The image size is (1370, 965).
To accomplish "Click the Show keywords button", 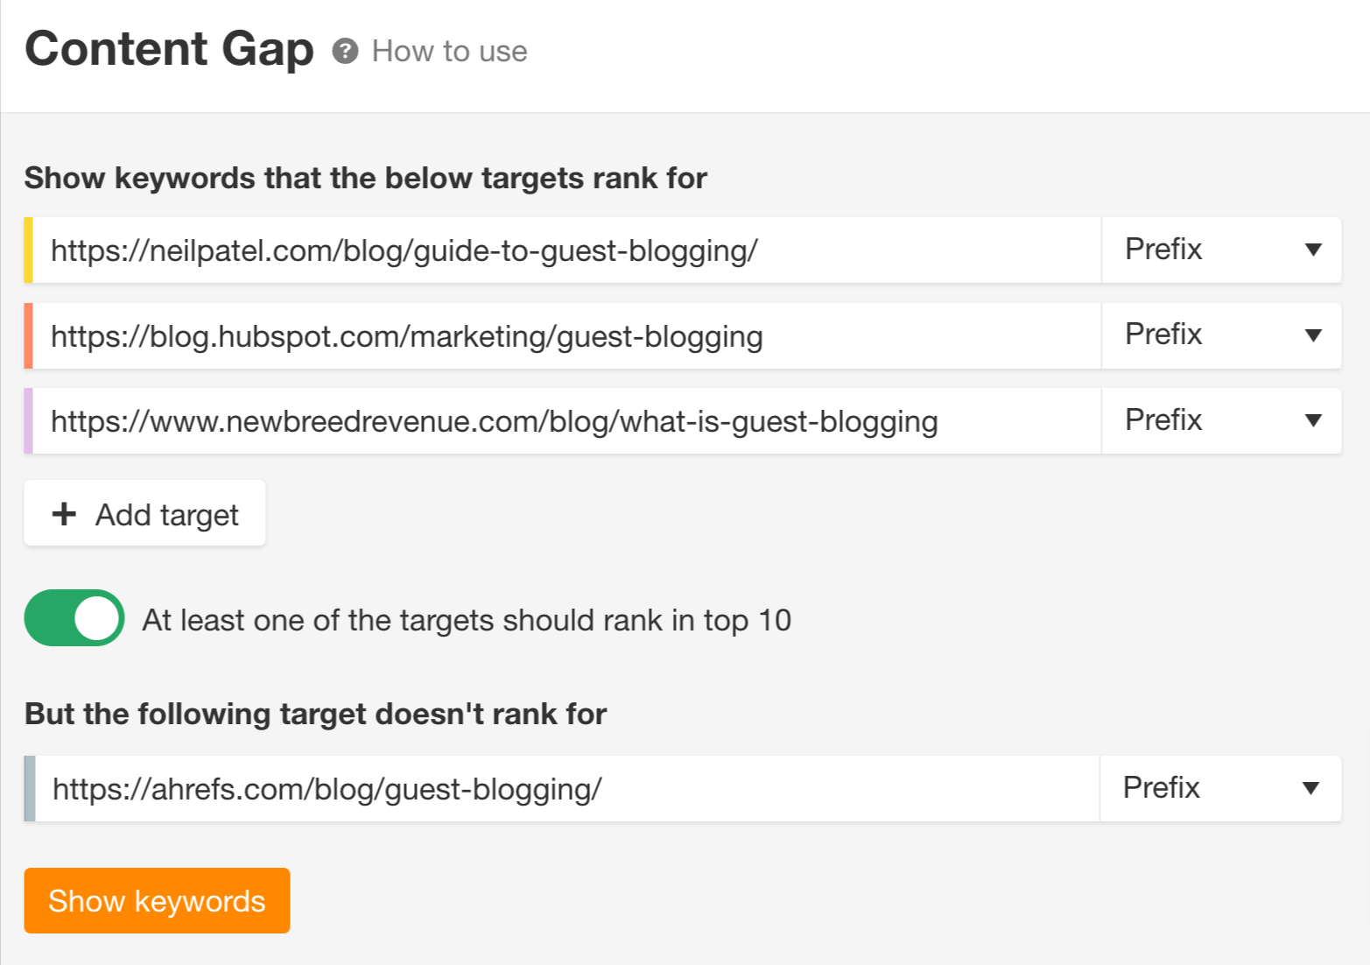I will [157, 900].
